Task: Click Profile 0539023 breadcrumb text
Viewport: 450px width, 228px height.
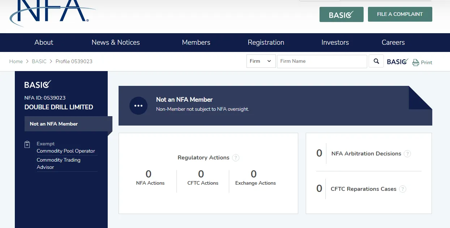Action: tap(74, 61)
